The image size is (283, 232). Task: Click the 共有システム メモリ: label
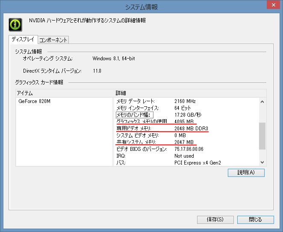tap(136, 142)
